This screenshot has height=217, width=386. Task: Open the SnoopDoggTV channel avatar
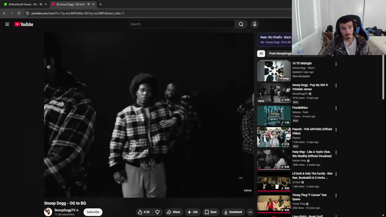(x=48, y=212)
